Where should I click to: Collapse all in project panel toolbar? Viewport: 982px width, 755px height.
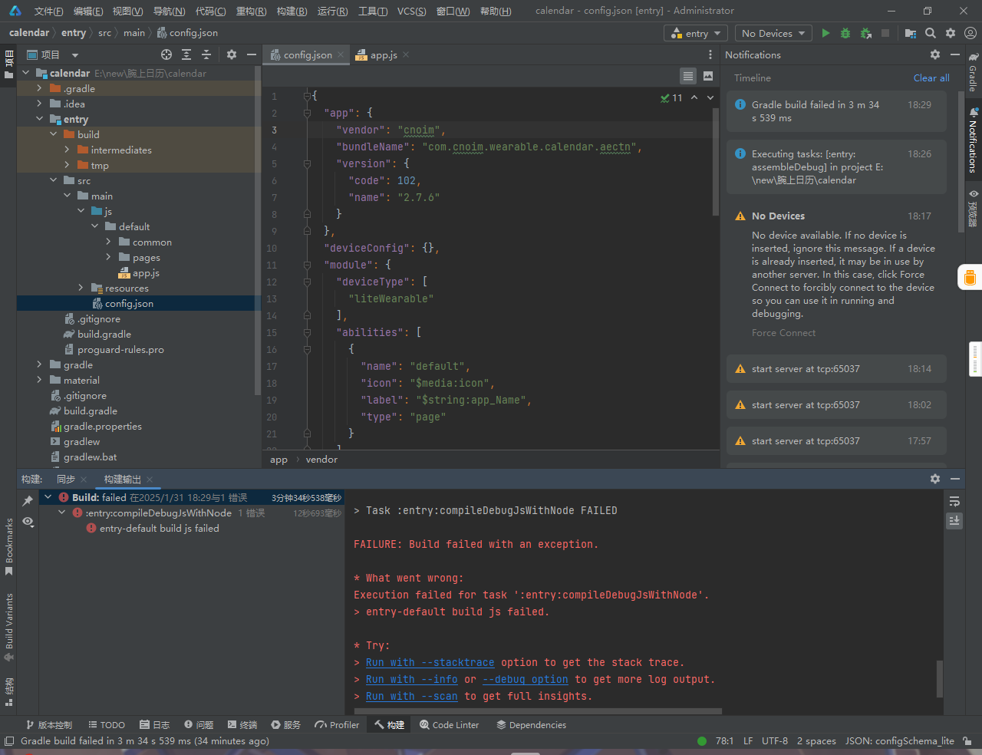206,54
